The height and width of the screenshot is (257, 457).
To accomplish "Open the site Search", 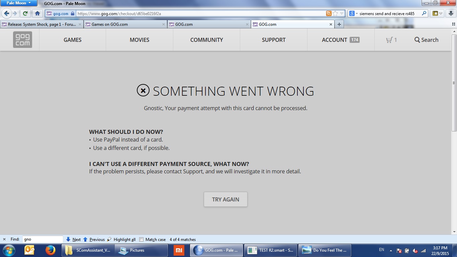I will click(426, 40).
